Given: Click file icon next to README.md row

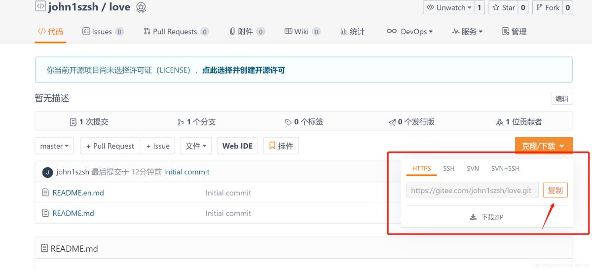Looking at the screenshot, I should coord(45,213).
